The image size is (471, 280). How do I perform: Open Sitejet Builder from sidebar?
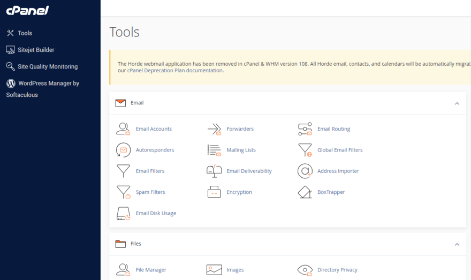tap(36, 50)
